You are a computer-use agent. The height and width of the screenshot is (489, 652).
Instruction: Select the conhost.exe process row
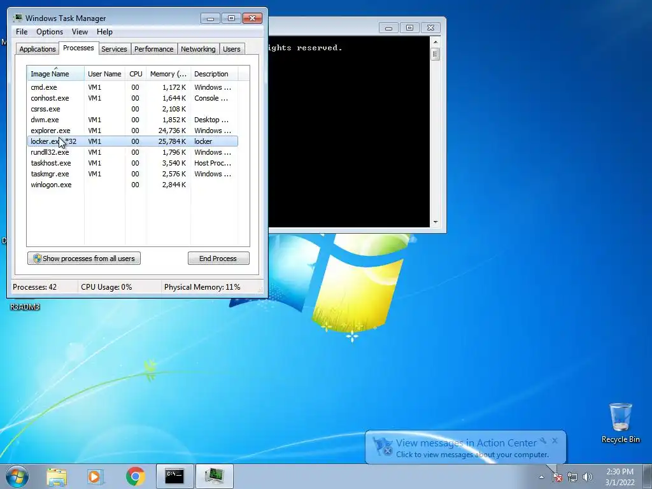(x=132, y=98)
